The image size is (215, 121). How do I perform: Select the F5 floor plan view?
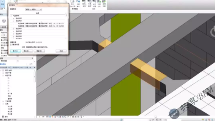(9, 88)
